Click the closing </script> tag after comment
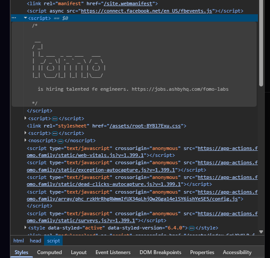 40,111
